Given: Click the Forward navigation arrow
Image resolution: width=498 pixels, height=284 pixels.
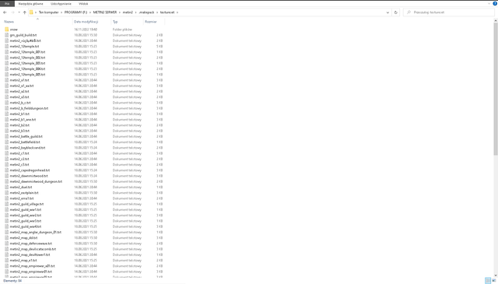Looking at the screenshot, I should [x=12, y=12].
